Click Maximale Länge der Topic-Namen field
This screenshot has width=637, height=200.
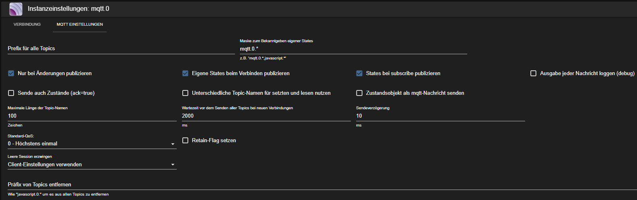(92, 116)
